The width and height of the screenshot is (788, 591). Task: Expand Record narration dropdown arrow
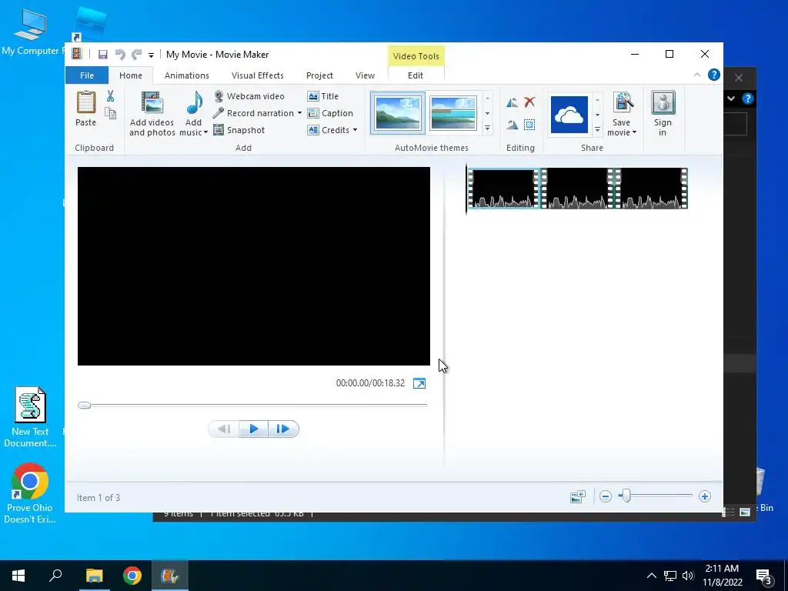tap(299, 113)
